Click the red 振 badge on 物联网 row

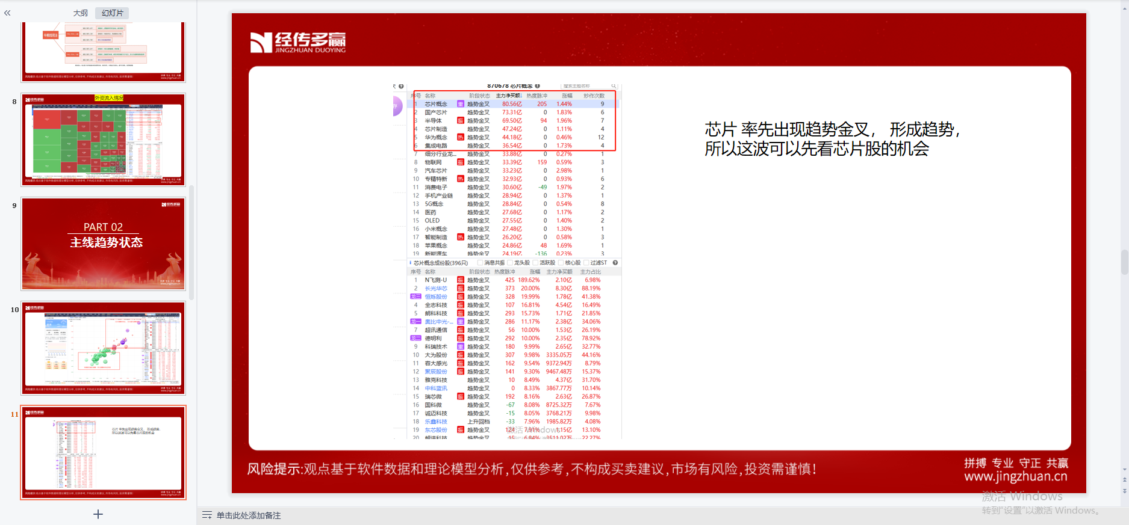click(461, 162)
